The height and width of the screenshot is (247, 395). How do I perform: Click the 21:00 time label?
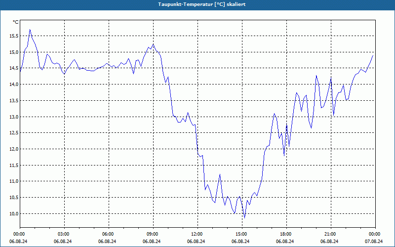(x=331, y=234)
